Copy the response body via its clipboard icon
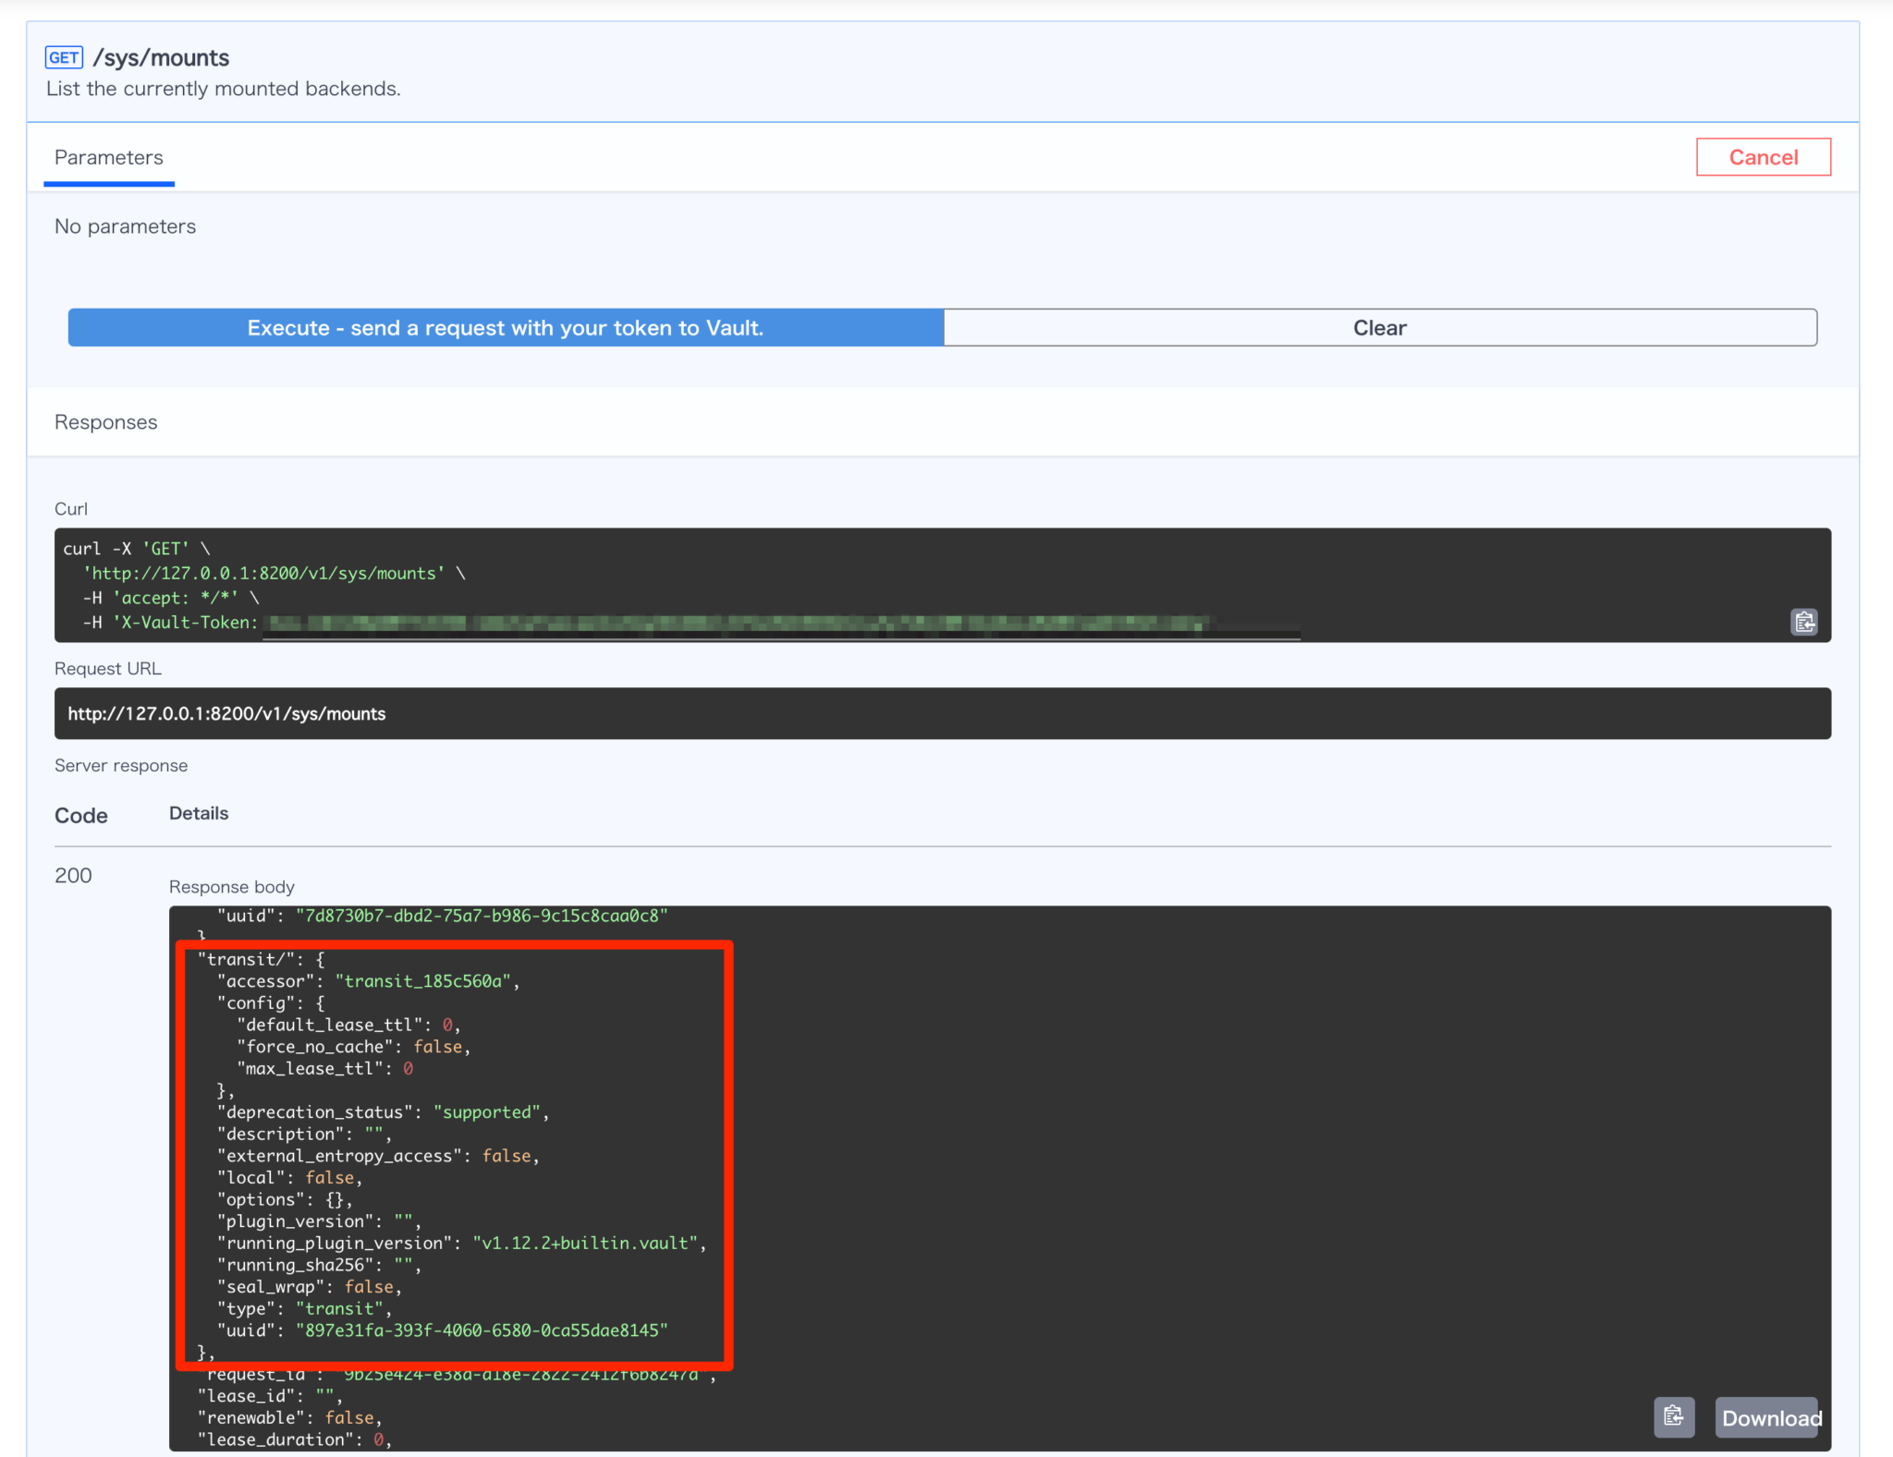1893x1457 pixels. tap(1674, 1416)
